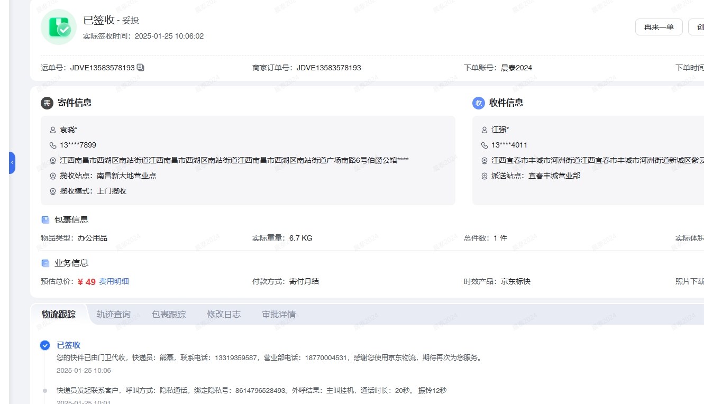Click the phone icon beside 13****7899
704x404 pixels.
click(x=53, y=145)
